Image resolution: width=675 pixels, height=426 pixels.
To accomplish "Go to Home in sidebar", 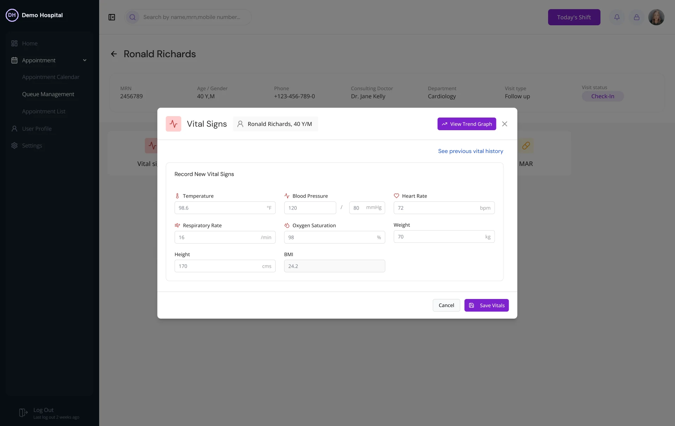I will click(30, 44).
